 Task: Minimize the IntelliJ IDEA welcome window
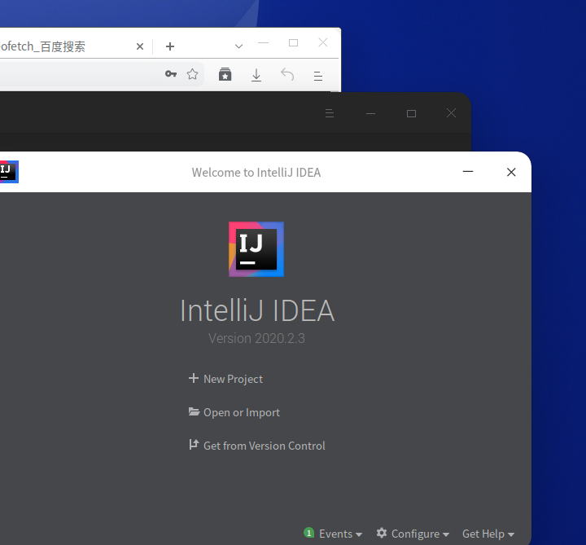(468, 172)
